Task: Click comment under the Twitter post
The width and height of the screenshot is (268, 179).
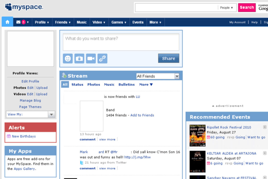Action: point(87,168)
